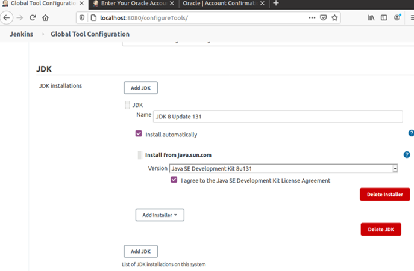Open Firefox account icon

click(x=397, y=17)
